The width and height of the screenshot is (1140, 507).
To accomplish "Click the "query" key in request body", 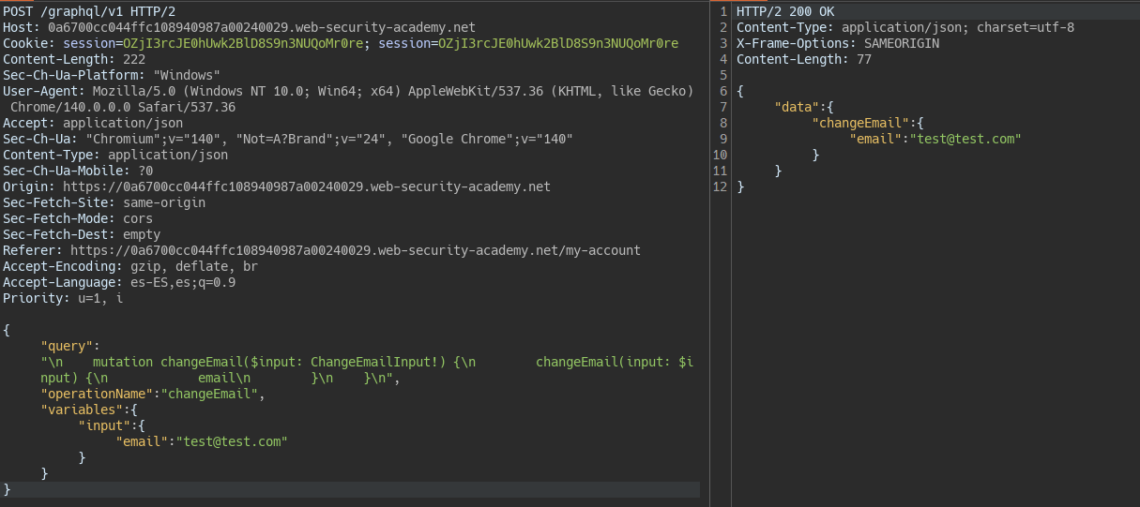I will [x=70, y=346].
